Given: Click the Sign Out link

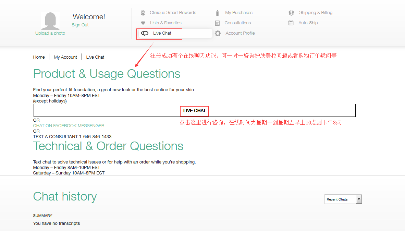Looking at the screenshot, I should (80, 25).
